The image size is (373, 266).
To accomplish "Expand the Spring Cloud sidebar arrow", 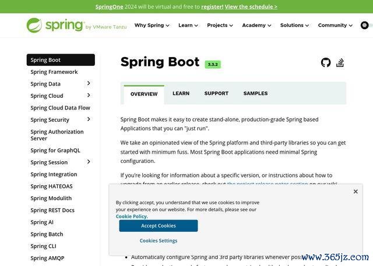I will click(89, 95).
